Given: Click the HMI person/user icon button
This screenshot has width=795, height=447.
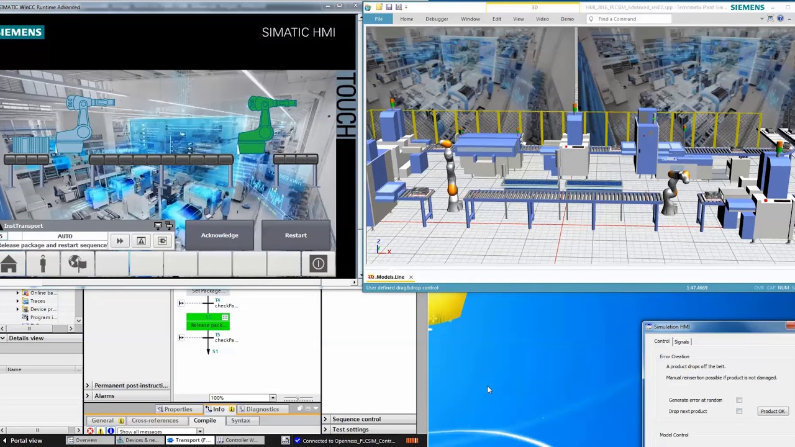Looking at the screenshot, I should click(43, 264).
